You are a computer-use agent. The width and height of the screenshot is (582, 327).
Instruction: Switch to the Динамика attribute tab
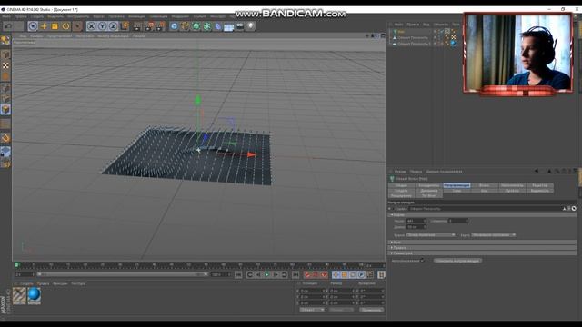click(428, 191)
